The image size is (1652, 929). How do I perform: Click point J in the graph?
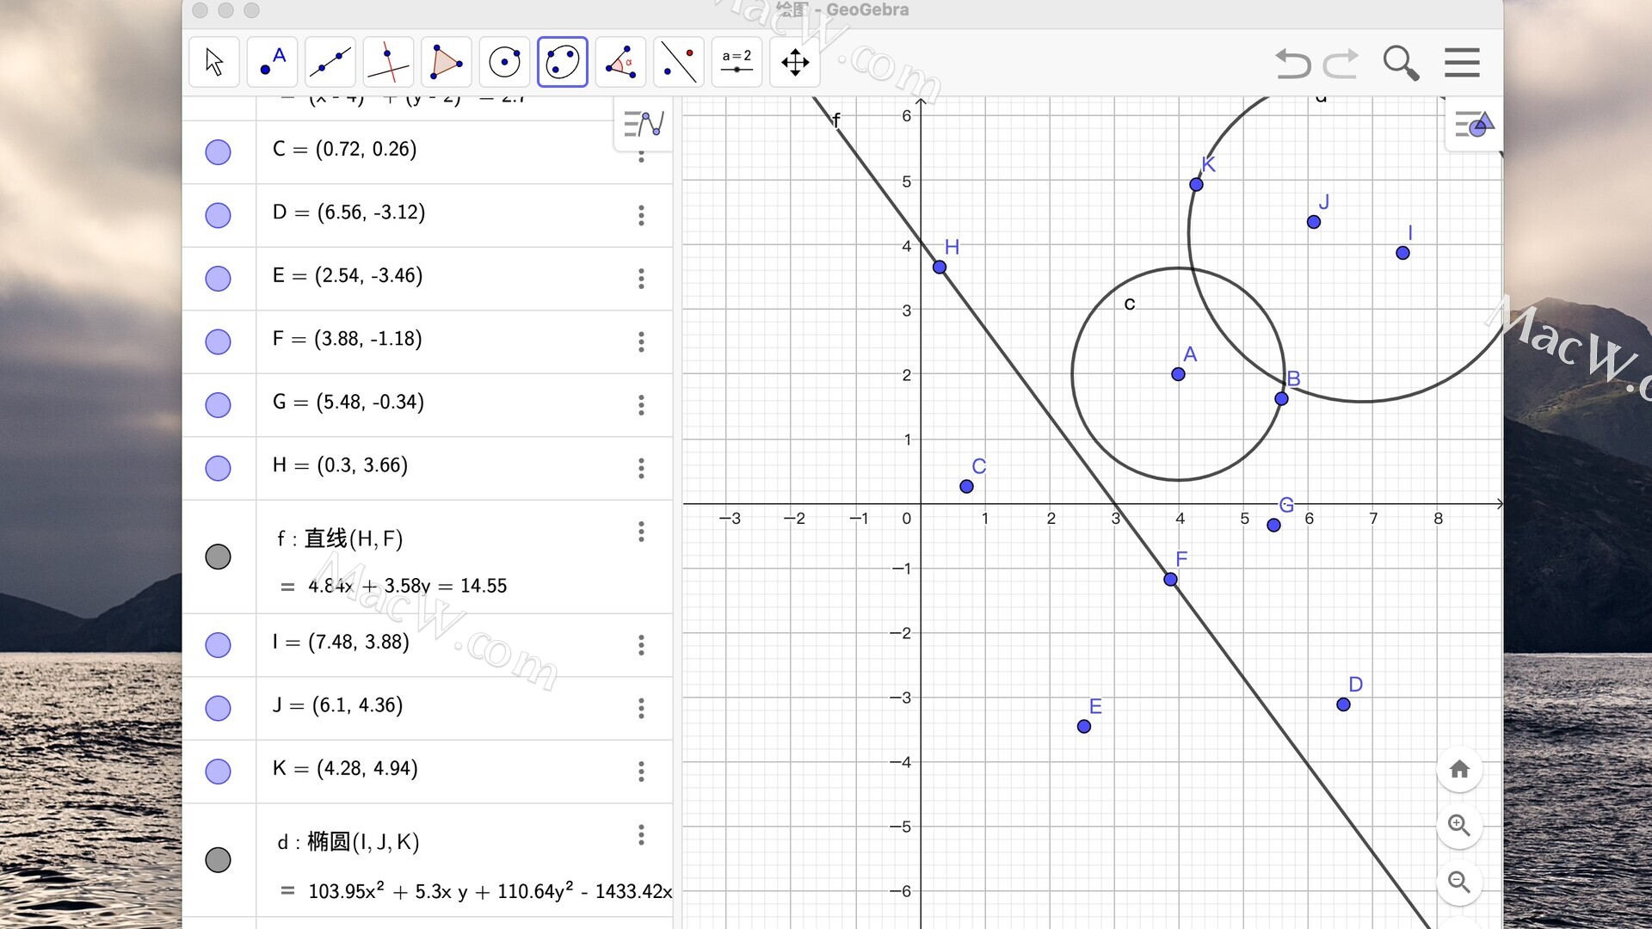click(x=1314, y=222)
